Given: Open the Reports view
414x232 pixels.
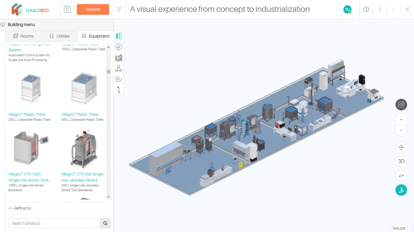Looking at the screenshot, I should pyautogui.click(x=93, y=10).
